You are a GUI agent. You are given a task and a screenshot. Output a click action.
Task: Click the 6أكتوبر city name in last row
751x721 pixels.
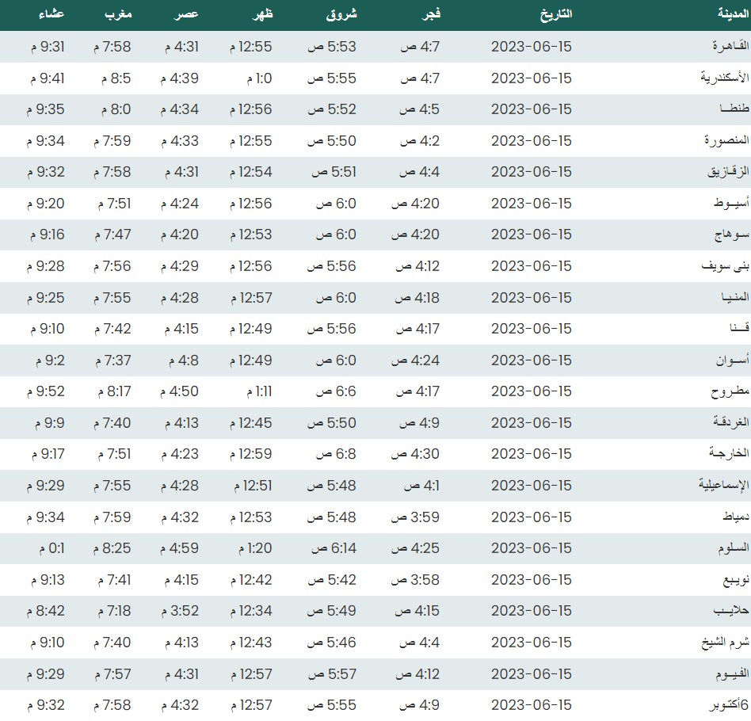[724, 705]
